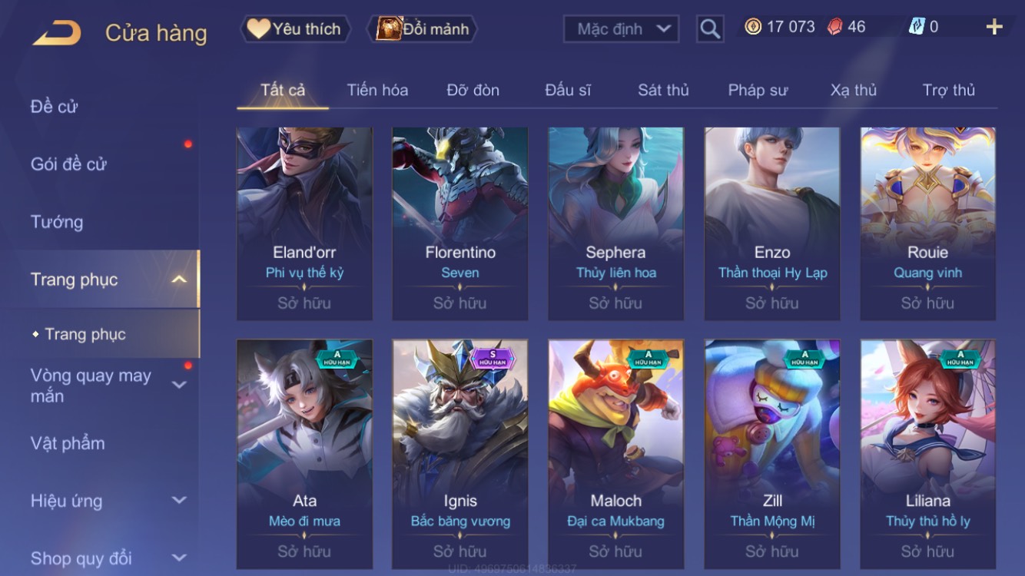Open the Mặc định sort dropdown

pyautogui.click(x=622, y=29)
